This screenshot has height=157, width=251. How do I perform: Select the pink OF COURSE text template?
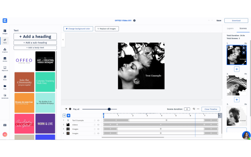pos(24,124)
